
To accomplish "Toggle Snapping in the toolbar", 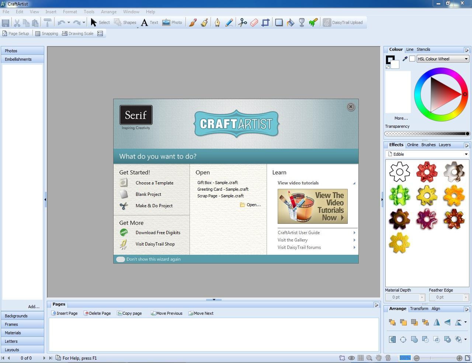I will 46,33.
